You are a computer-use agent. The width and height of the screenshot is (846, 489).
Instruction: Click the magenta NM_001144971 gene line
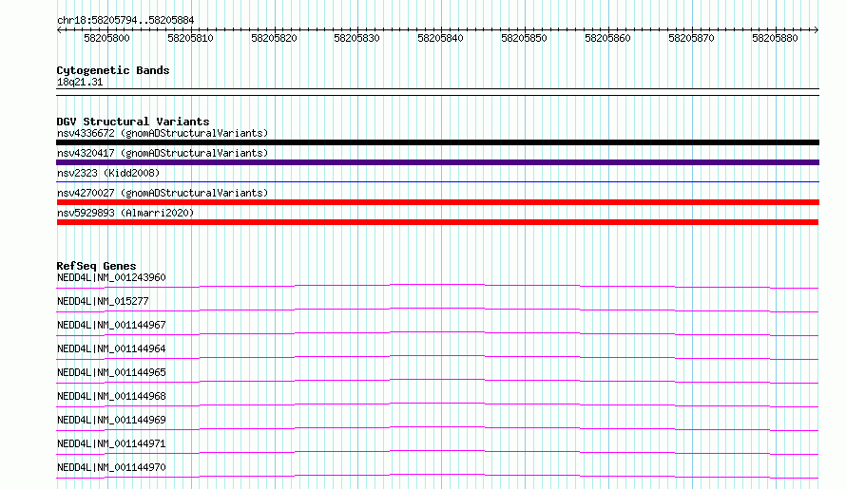click(x=437, y=450)
